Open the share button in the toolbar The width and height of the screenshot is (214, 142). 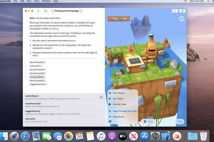coord(182,11)
